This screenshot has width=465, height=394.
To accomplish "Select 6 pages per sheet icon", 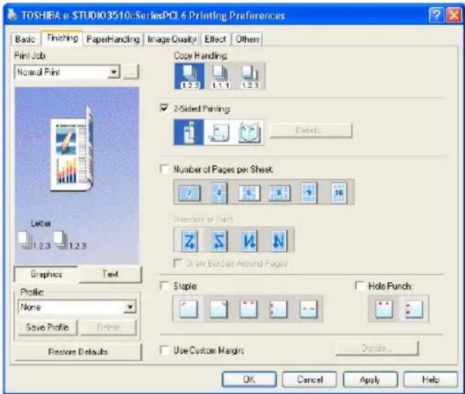I will point(250,193).
